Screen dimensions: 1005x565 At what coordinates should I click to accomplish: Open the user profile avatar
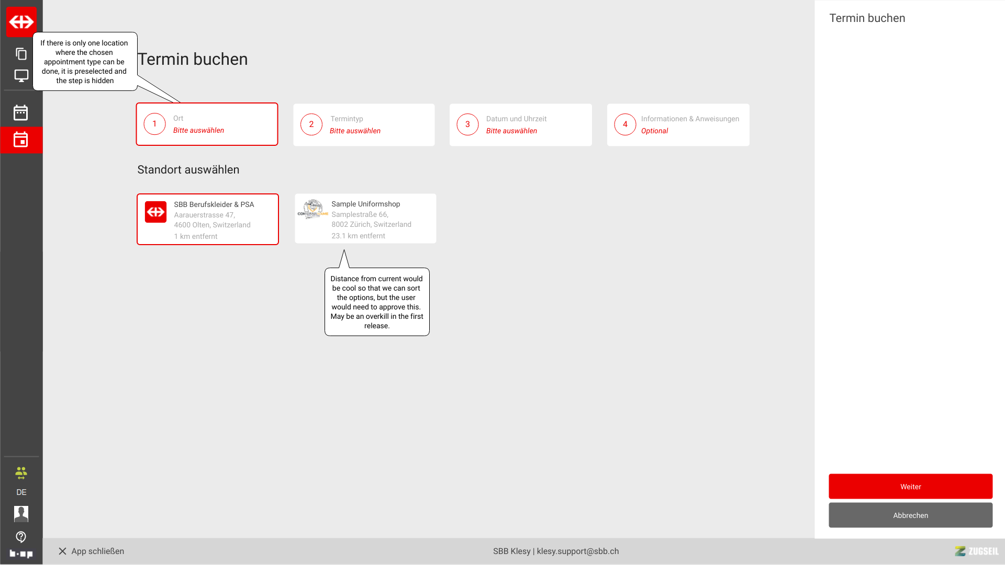pyautogui.click(x=21, y=514)
